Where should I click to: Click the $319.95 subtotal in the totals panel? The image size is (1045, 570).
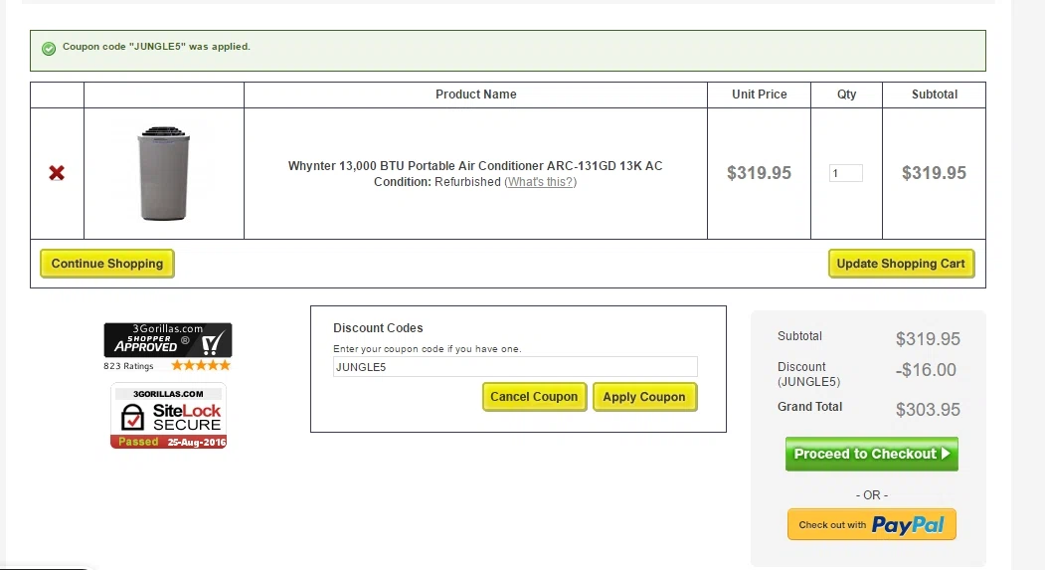pyautogui.click(x=928, y=339)
